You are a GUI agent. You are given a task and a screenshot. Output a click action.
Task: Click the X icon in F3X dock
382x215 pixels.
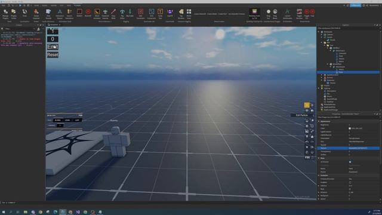pos(307,147)
